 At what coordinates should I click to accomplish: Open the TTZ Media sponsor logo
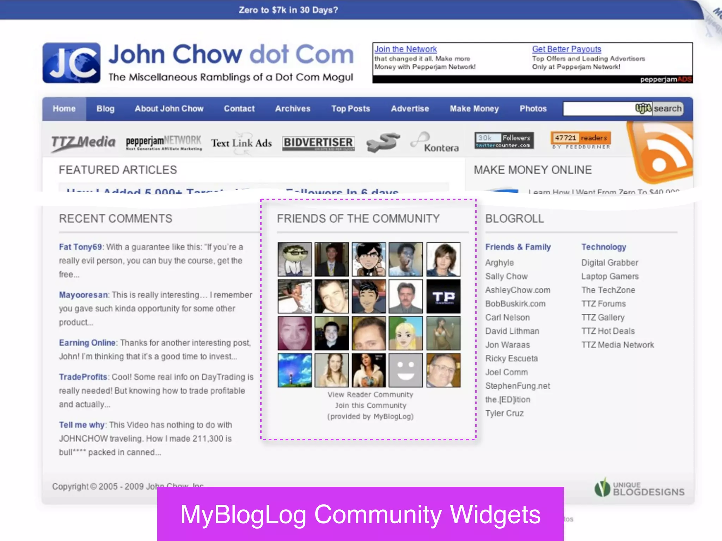pos(83,143)
